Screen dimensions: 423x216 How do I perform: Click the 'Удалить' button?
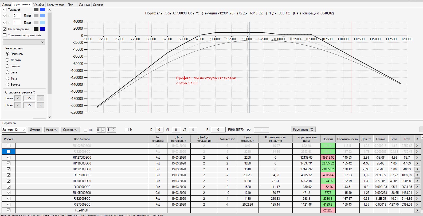tap(52, 130)
